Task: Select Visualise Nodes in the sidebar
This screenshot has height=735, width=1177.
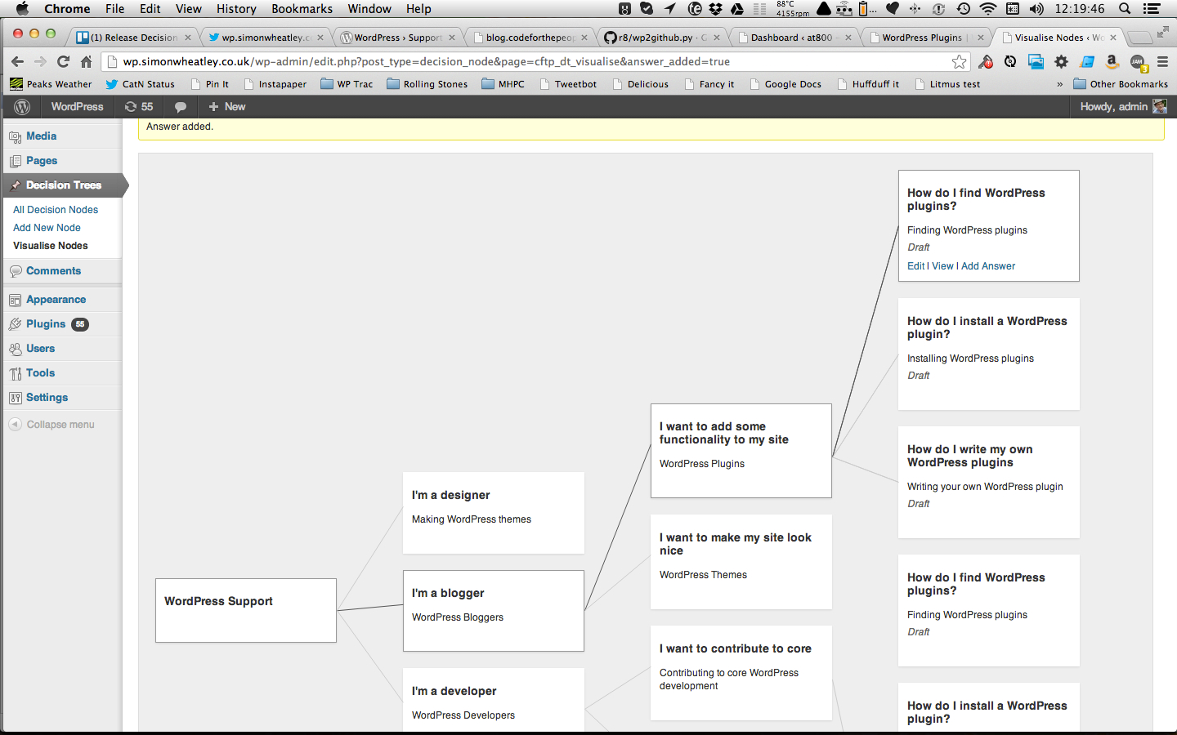Action: tap(51, 246)
